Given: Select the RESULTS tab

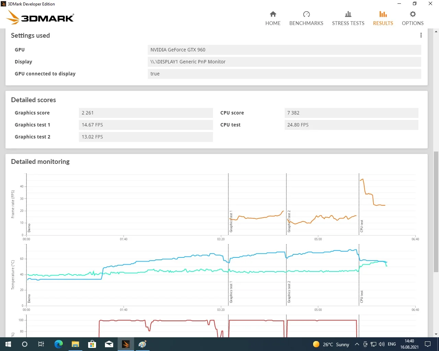Looking at the screenshot, I should (383, 19).
